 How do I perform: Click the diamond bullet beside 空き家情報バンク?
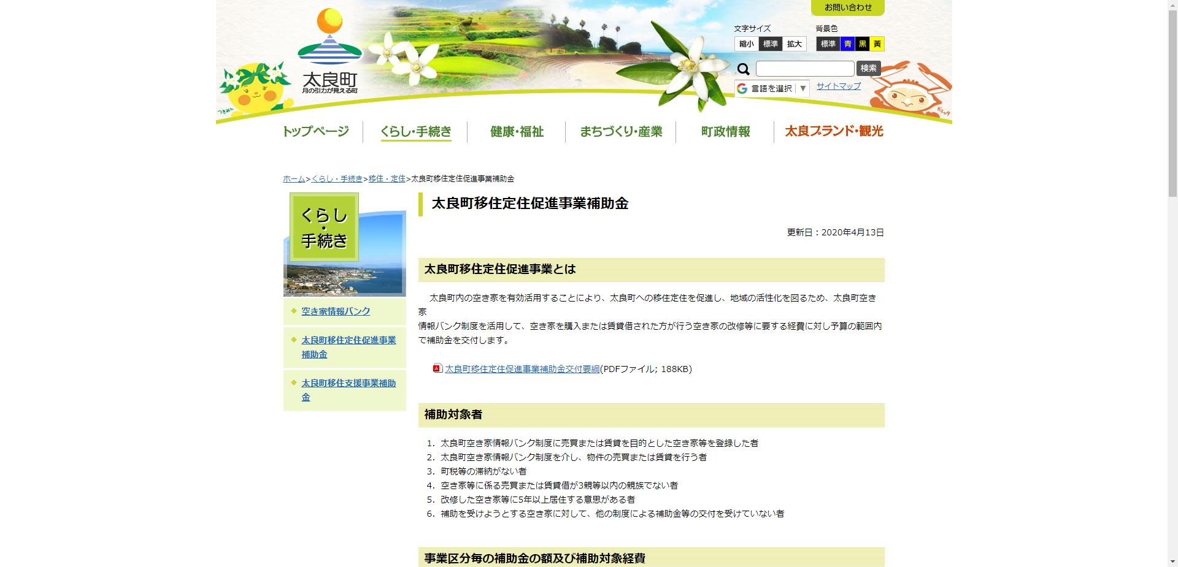point(293,311)
